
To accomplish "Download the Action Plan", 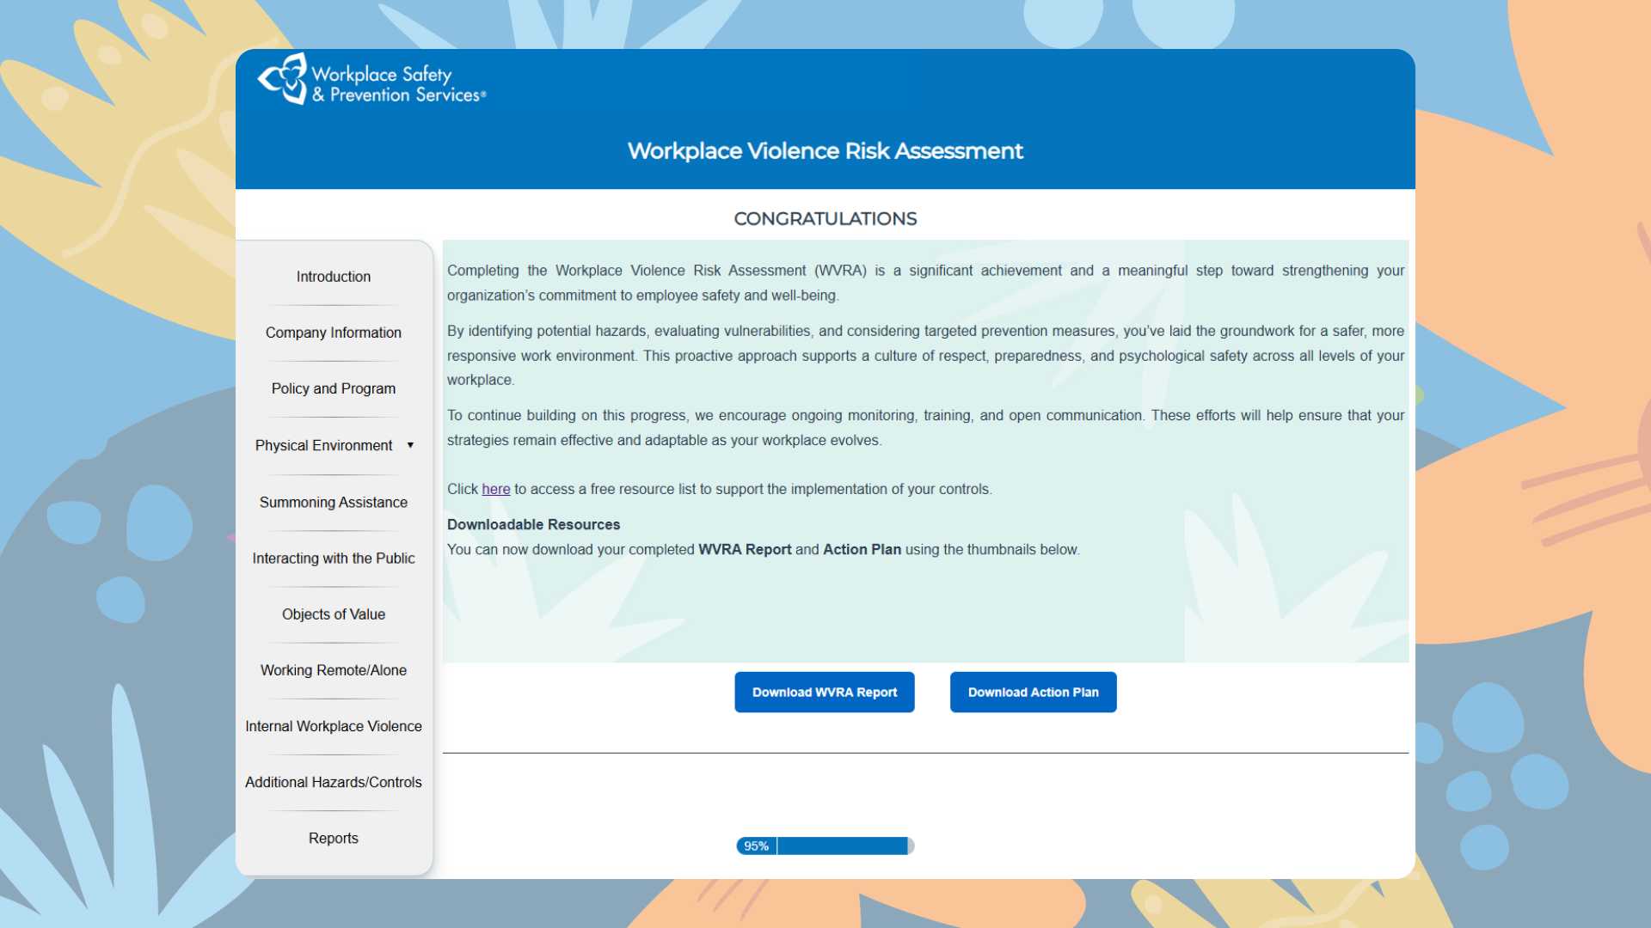I will [1033, 692].
